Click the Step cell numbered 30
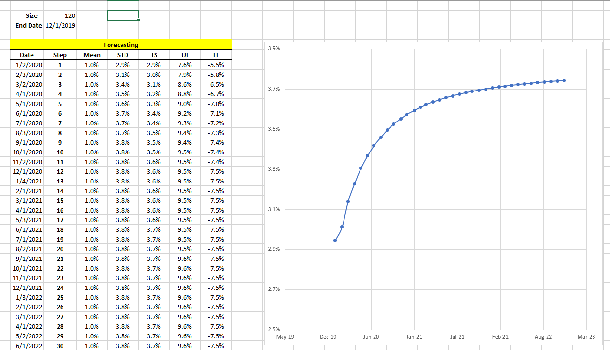The width and height of the screenshot is (610, 350). pyautogui.click(x=60, y=346)
